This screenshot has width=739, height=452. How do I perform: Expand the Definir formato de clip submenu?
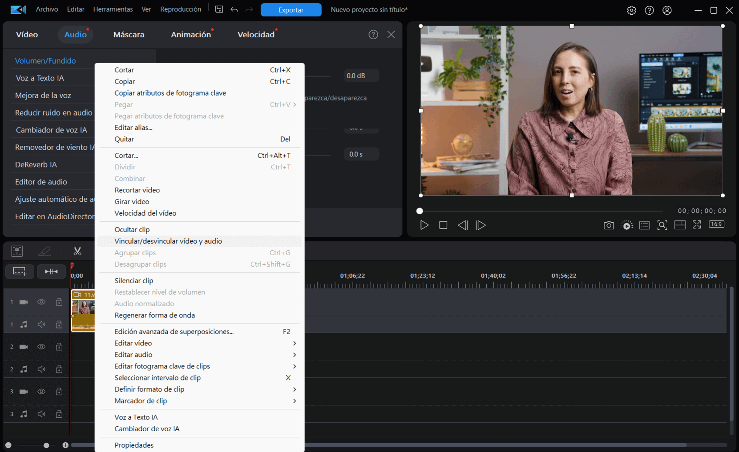click(x=199, y=389)
